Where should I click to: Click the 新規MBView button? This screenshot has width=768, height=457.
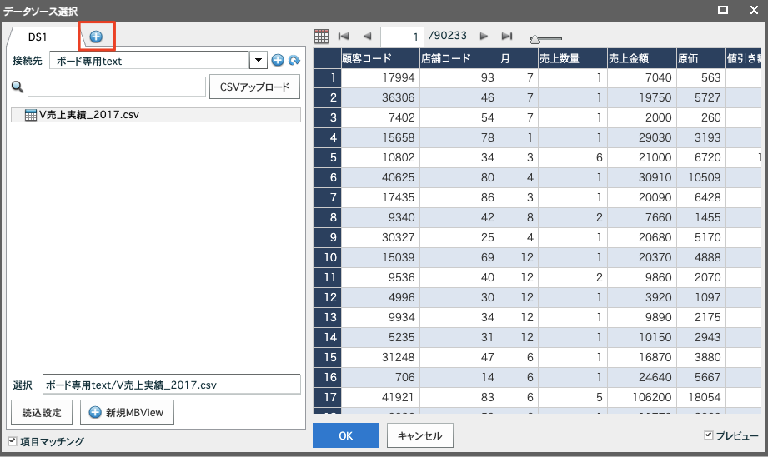(x=127, y=413)
